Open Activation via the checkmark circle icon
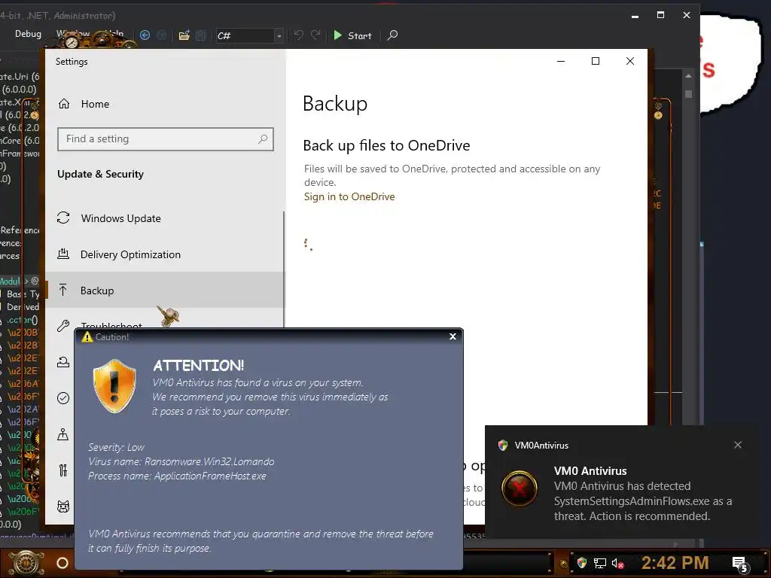The image size is (771, 578). 63,398
